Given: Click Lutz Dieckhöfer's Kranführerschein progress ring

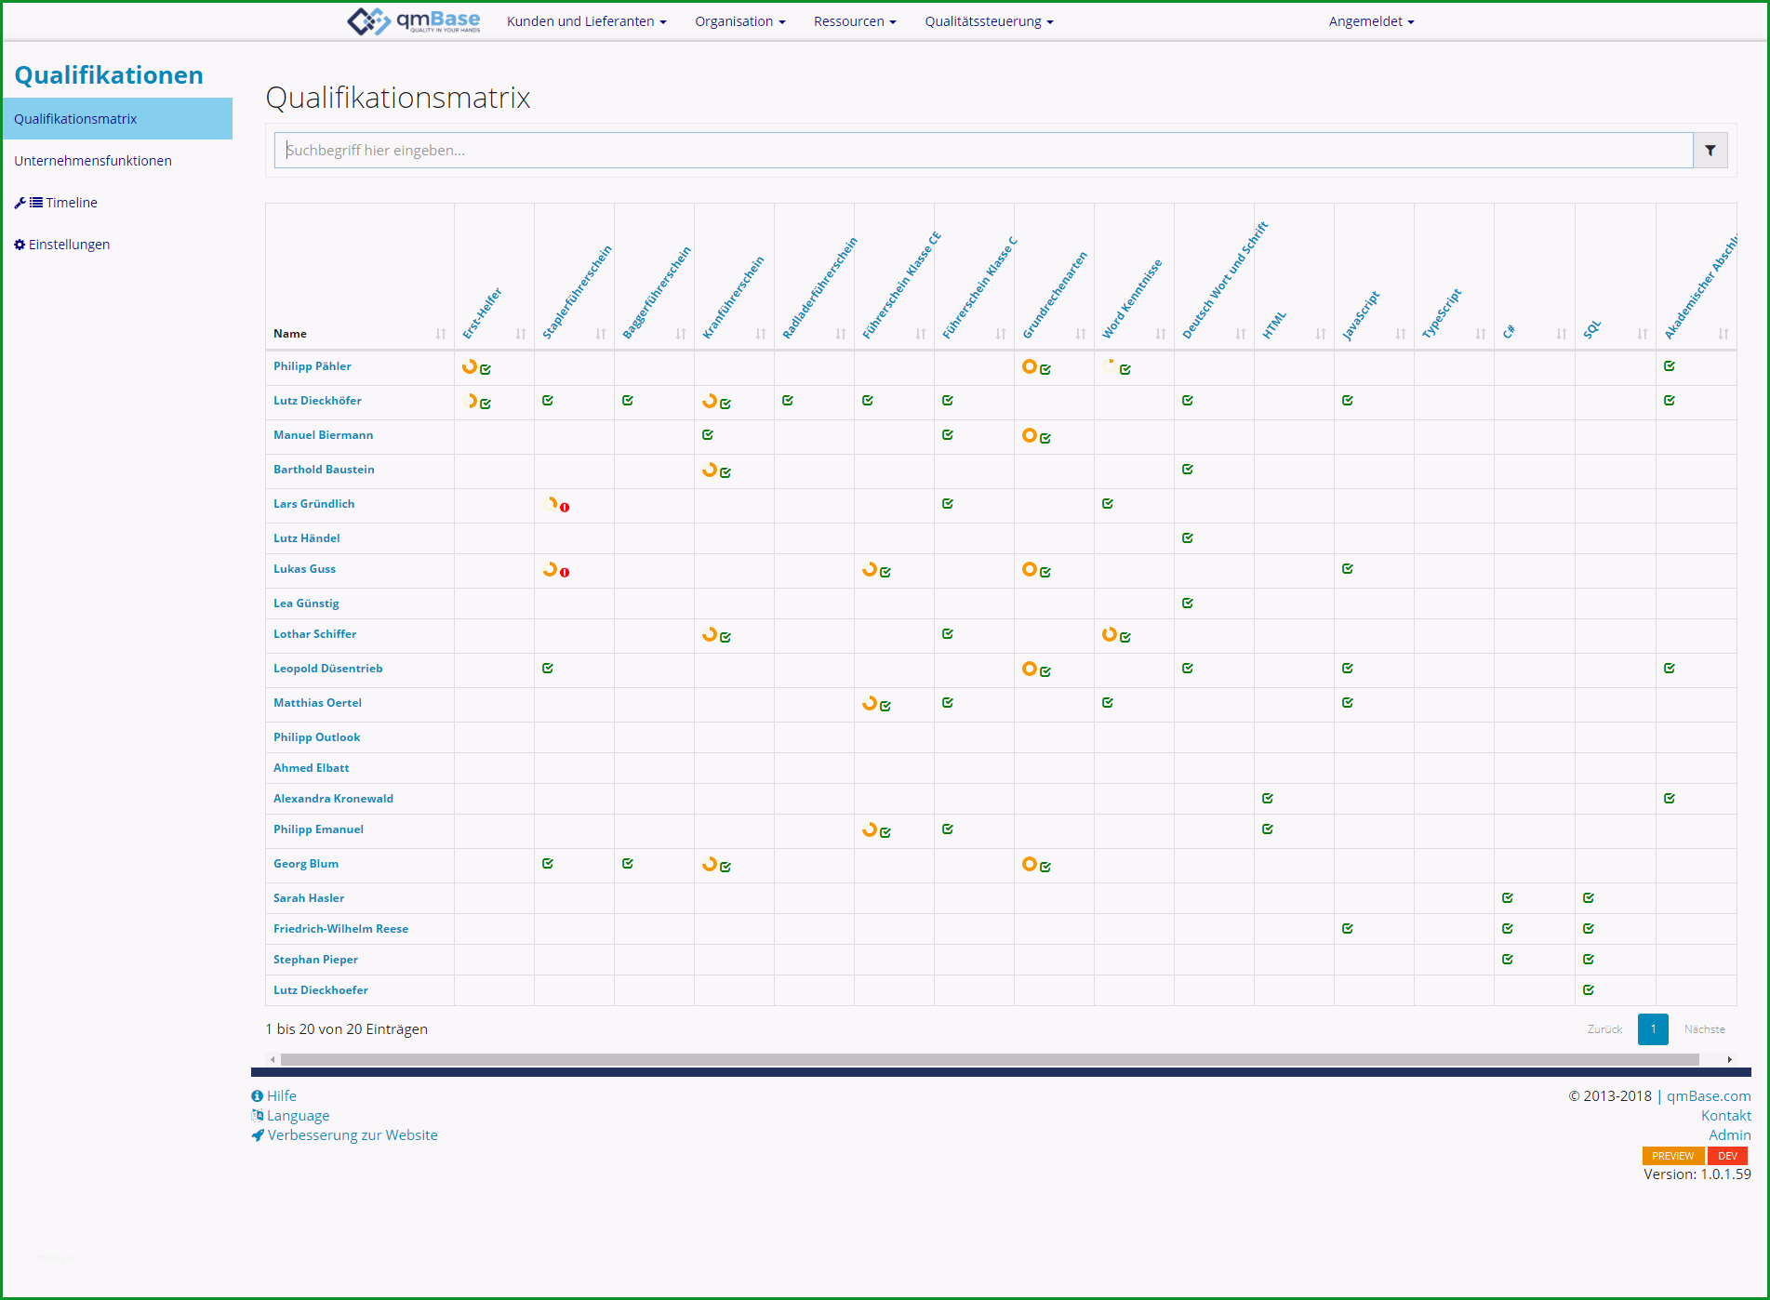Looking at the screenshot, I should pos(710,401).
